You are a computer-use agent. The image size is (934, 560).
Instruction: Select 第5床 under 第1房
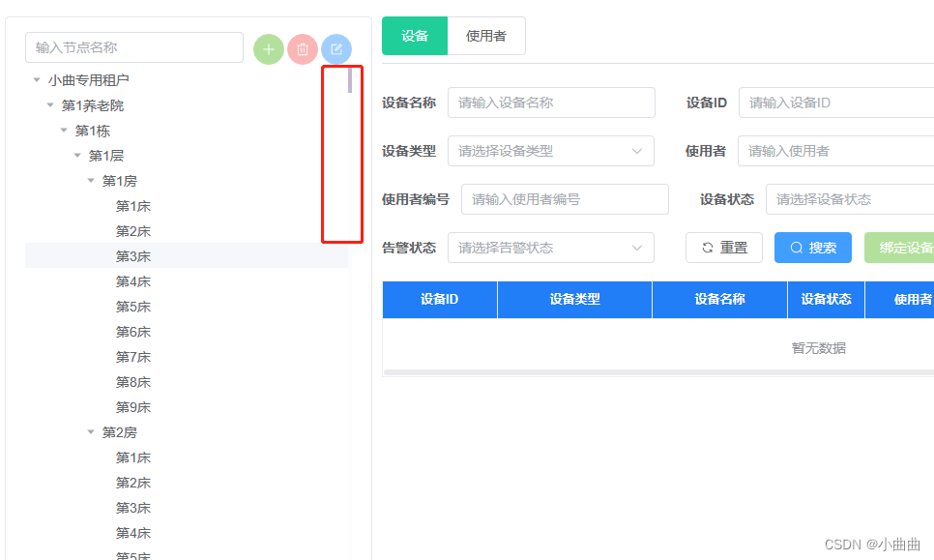[133, 307]
